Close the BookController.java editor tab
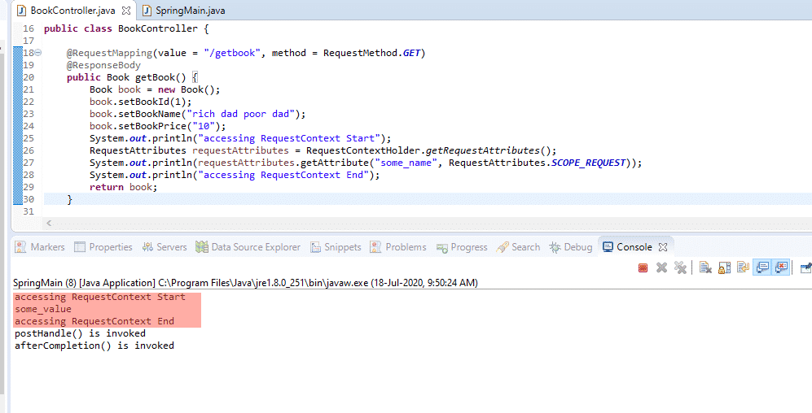812x413 pixels. (x=126, y=11)
